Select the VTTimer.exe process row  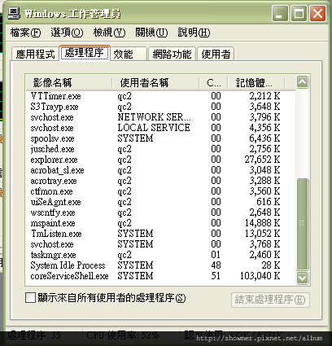click(x=160, y=96)
